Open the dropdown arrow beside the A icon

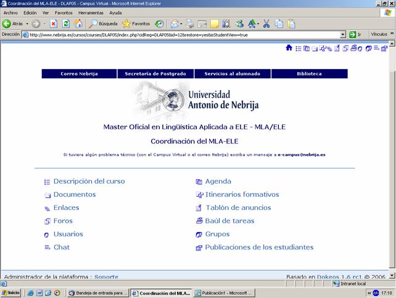coord(258,24)
